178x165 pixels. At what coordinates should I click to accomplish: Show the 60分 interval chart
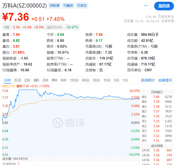point(86,80)
